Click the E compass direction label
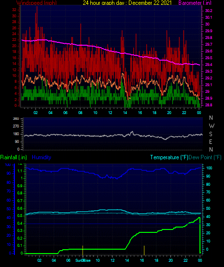Image resolution: width=224 pixels, height=267 pixels. click(x=211, y=141)
